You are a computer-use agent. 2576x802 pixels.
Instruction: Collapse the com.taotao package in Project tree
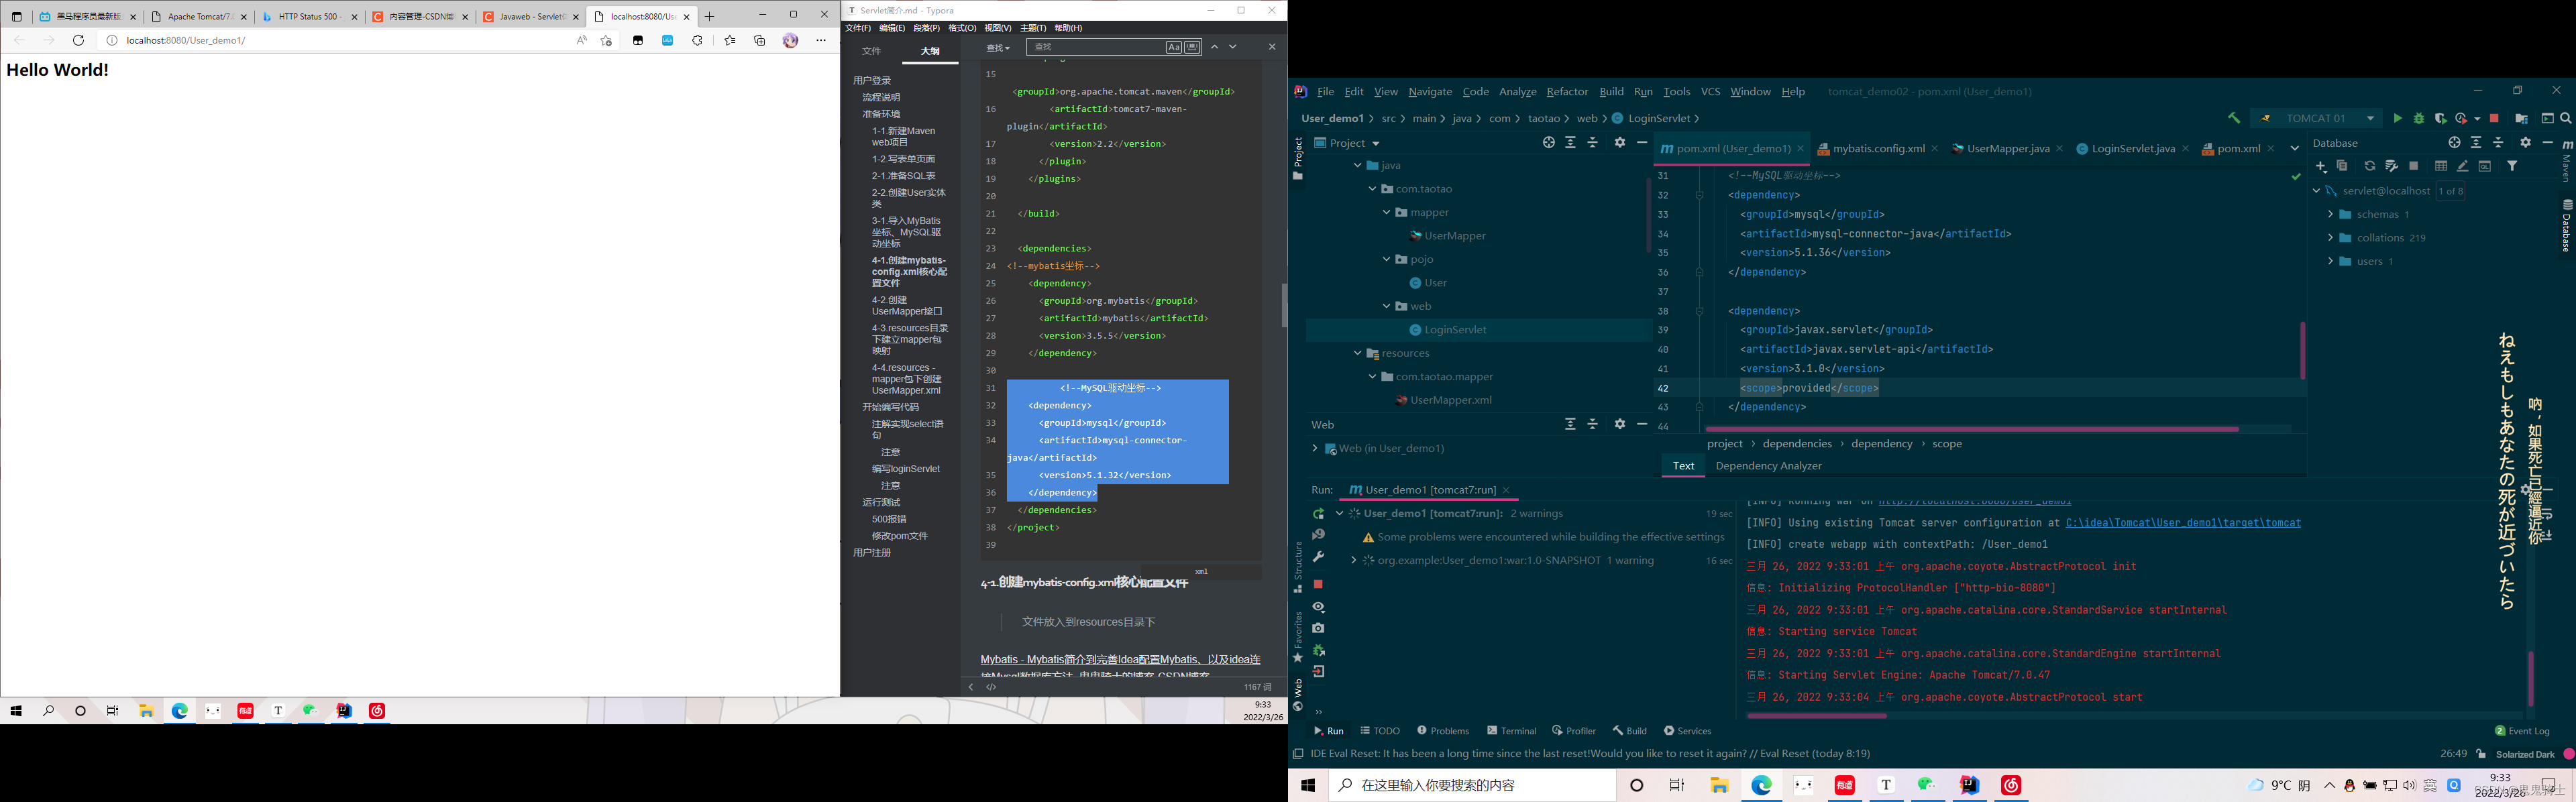click(1373, 189)
